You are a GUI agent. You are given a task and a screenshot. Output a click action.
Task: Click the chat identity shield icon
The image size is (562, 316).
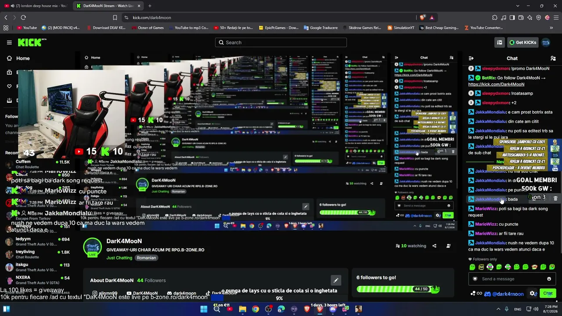click(475, 279)
